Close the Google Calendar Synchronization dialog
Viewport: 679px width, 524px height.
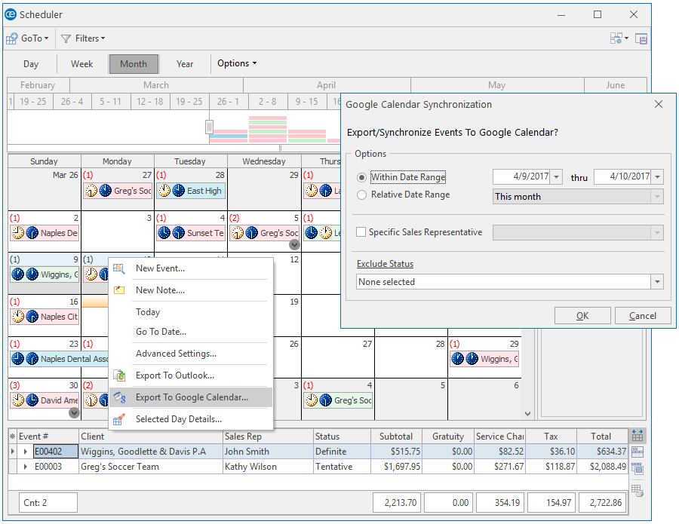point(659,104)
